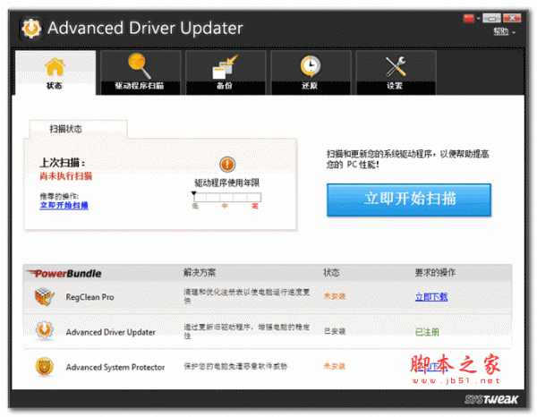
Task: Open the 设置 settings tab
Action: click(396, 72)
